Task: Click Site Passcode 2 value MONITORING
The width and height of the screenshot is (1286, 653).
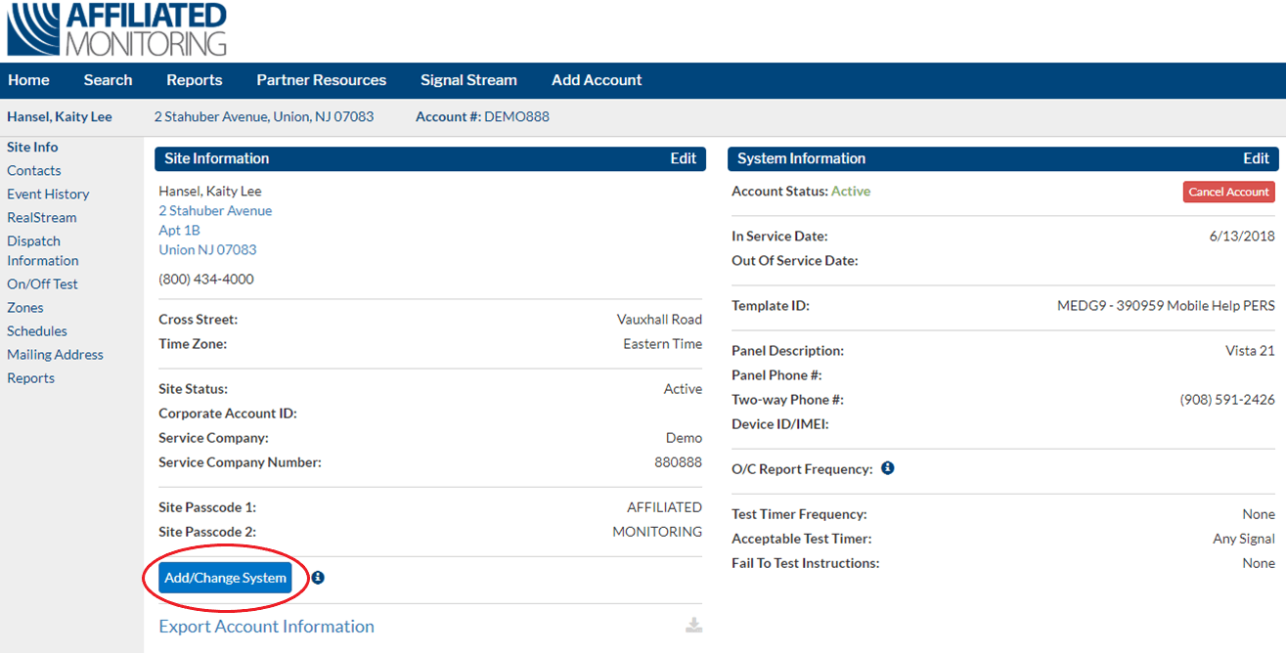Action: pyautogui.click(x=657, y=531)
